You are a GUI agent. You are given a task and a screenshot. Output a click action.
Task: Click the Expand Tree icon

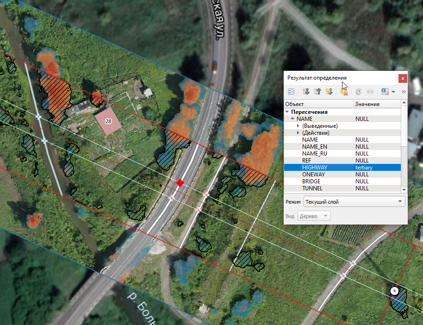[x=306, y=92]
